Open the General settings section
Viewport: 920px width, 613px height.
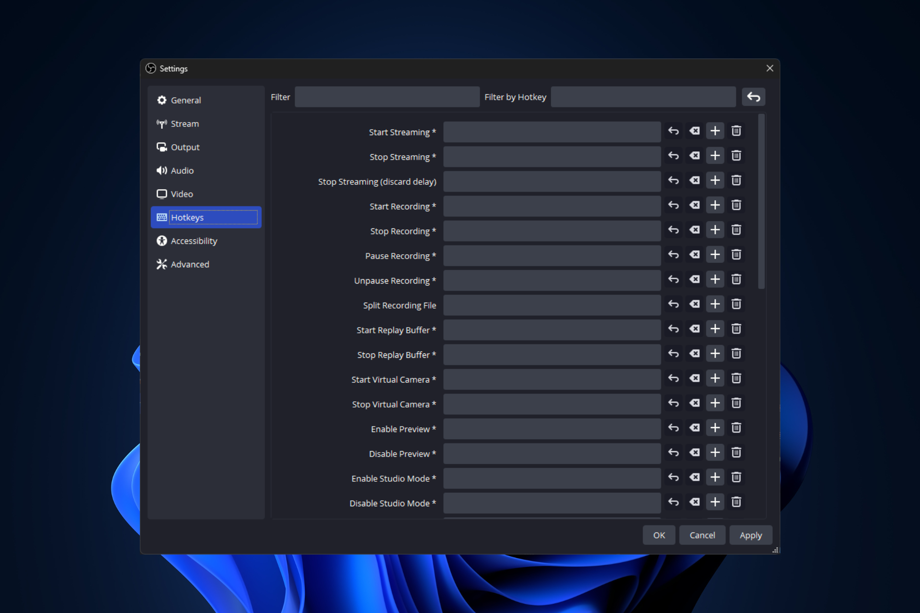click(x=206, y=100)
